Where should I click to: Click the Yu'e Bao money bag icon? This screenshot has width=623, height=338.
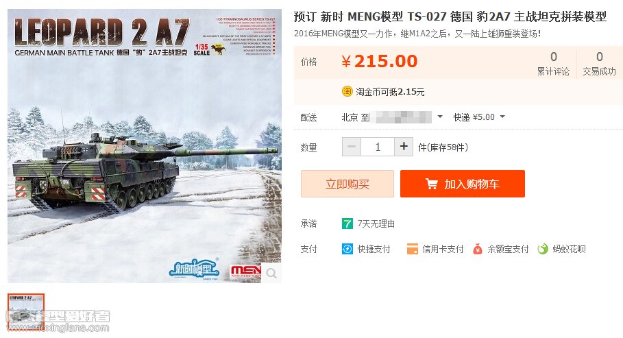click(x=478, y=249)
